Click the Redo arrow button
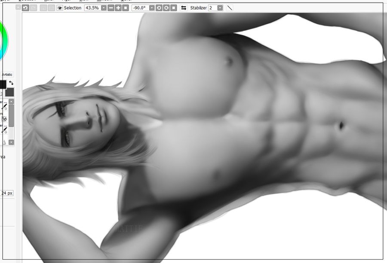Image resolution: width=387 pixels, height=263 pixels. (x=33, y=8)
